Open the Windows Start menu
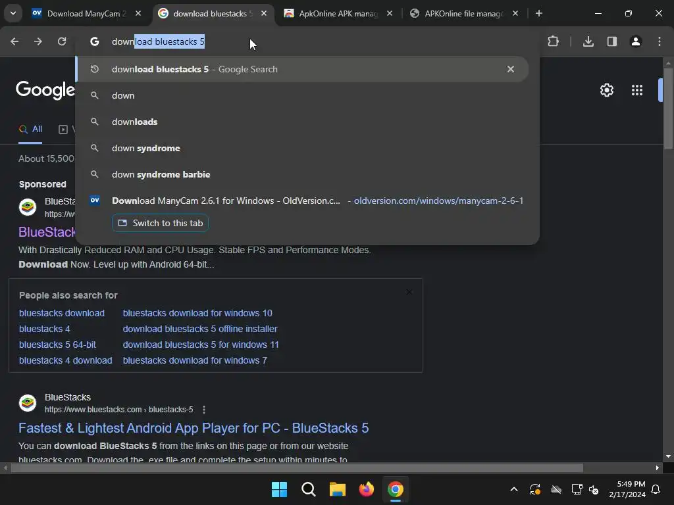Image resolution: width=674 pixels, height=505 pixels. [x=279, y=489]
